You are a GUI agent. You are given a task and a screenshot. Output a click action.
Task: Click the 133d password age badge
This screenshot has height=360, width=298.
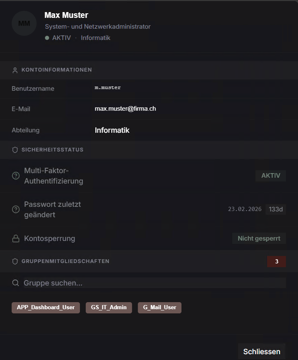(276, 209)
